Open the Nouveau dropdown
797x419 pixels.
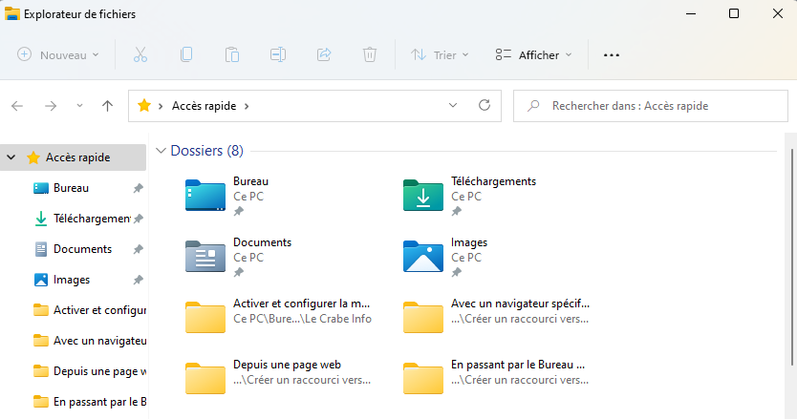point(58,54)
